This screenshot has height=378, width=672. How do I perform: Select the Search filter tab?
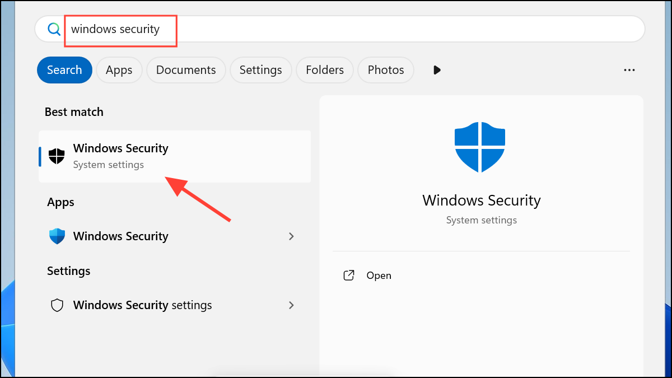(x=64, y=70)
